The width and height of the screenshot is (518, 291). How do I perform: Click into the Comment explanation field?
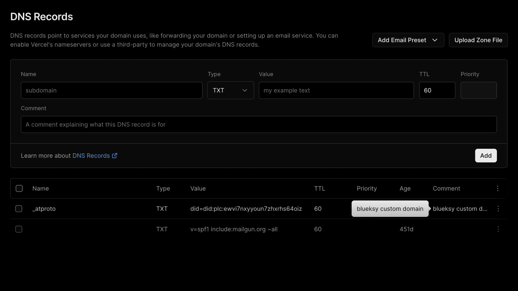[x=258, y=124]
